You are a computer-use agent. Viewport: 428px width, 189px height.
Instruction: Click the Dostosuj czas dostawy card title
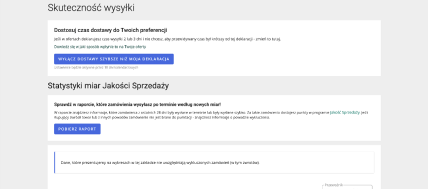tap(111, 30)
